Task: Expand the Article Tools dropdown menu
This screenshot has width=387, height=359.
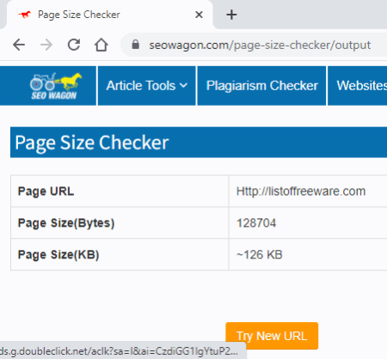Action: (147, 86)
